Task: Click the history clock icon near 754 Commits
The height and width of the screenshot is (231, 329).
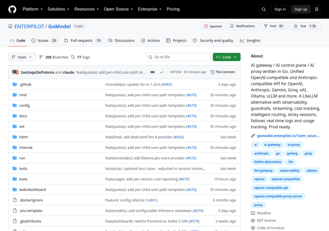Action: coord(212,72)
